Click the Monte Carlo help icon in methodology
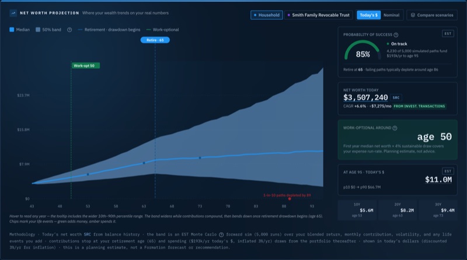The height and width of the screenshot is (260, 467). click(221, 234)
